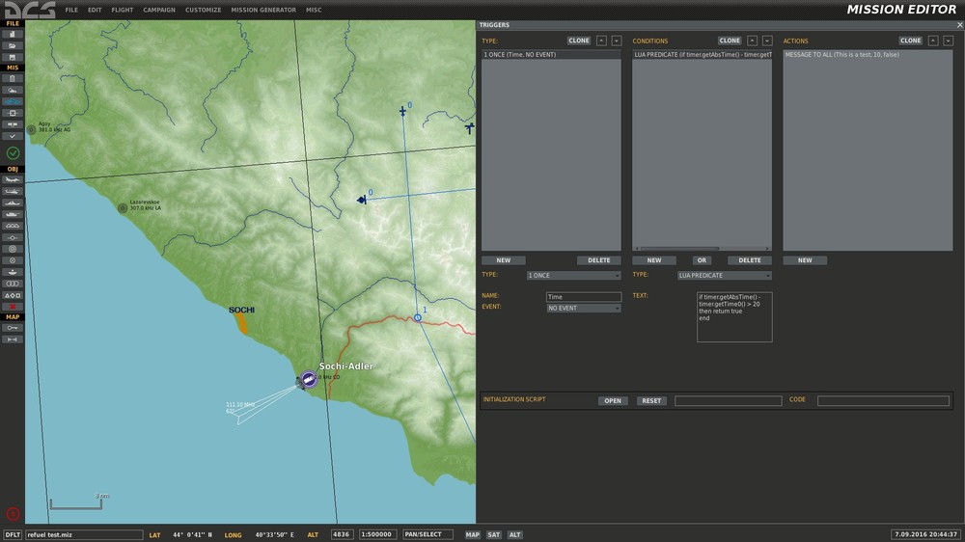
Task: Click the Sochi-Adler airfield icon on the map
Action: click(308, 380)
